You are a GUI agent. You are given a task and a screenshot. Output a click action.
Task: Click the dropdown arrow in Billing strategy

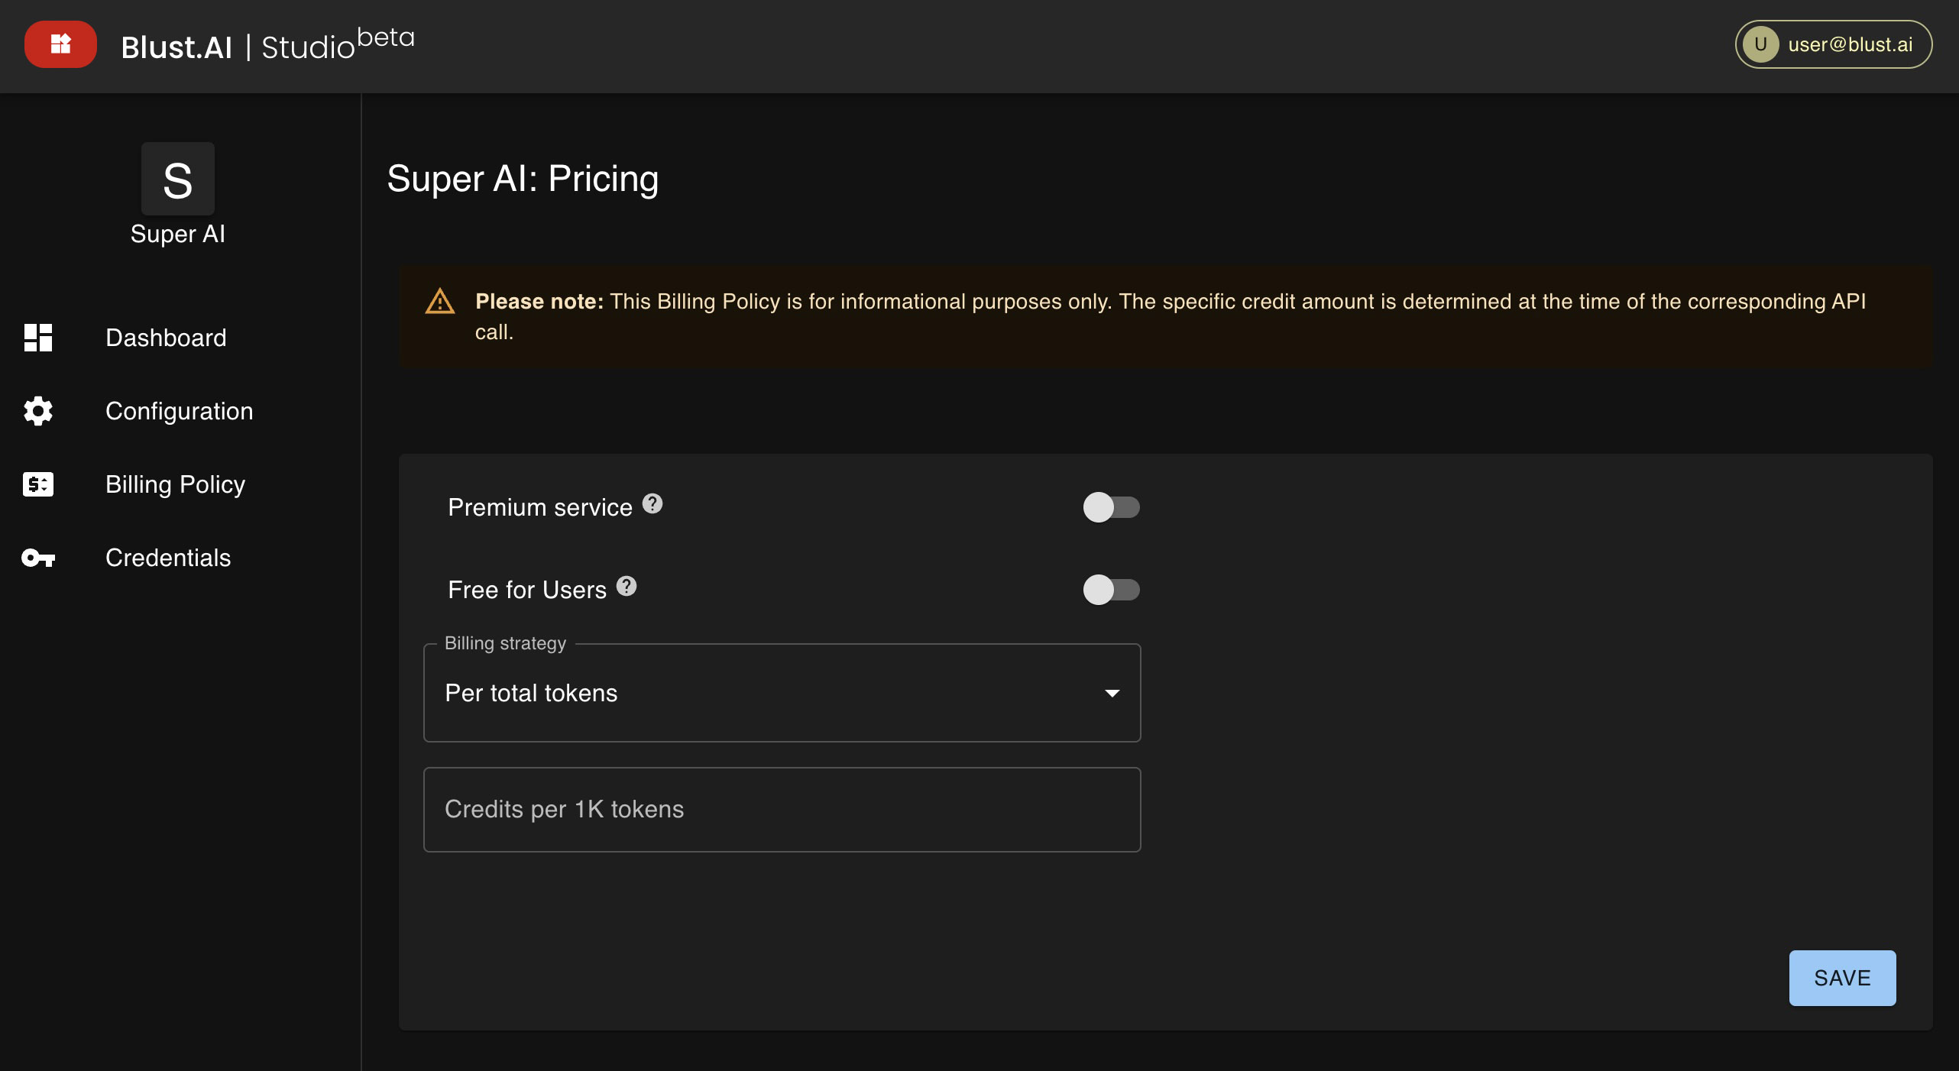click(x=1113, y=691)
